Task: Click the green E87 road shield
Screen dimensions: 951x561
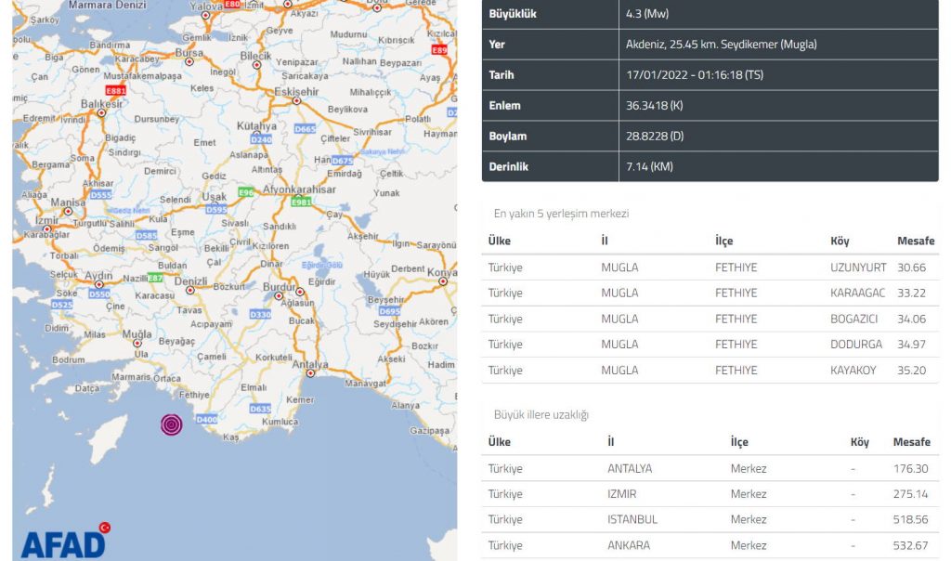Action: point(155,278)
